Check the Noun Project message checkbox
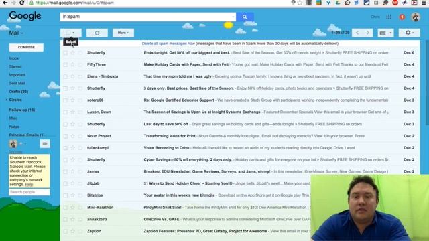Image resolution: width=429 pixels, height=241 pixels. click(66, 136)
